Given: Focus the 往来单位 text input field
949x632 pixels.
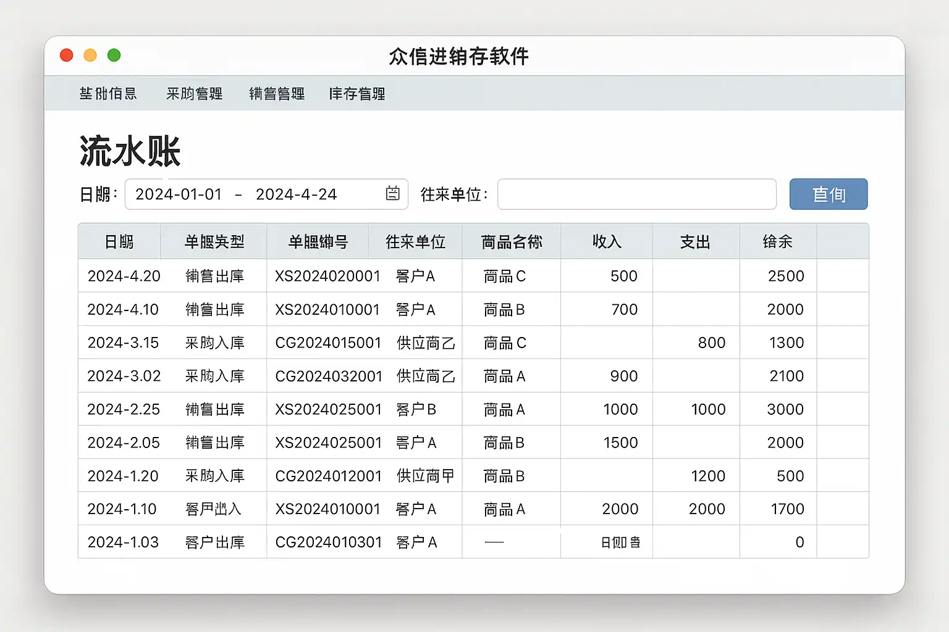Looking at the screenshot, I should (x=636, y=194).
